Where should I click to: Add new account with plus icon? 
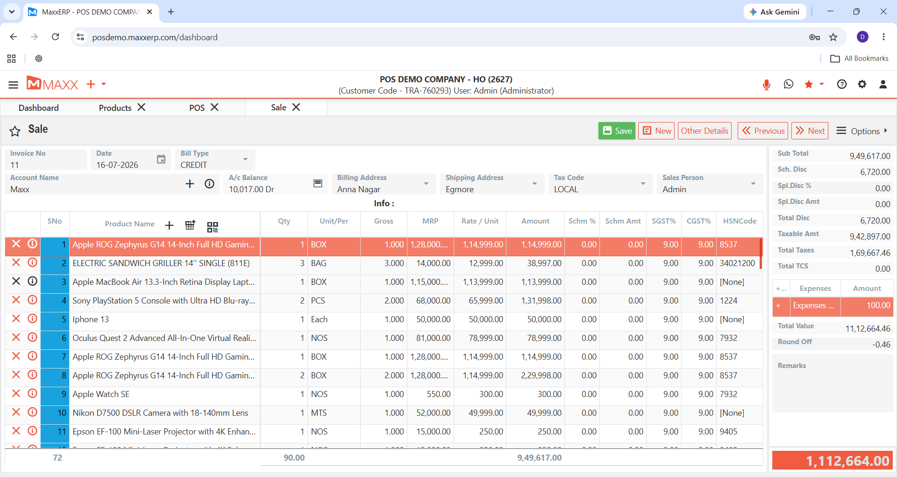190,184
